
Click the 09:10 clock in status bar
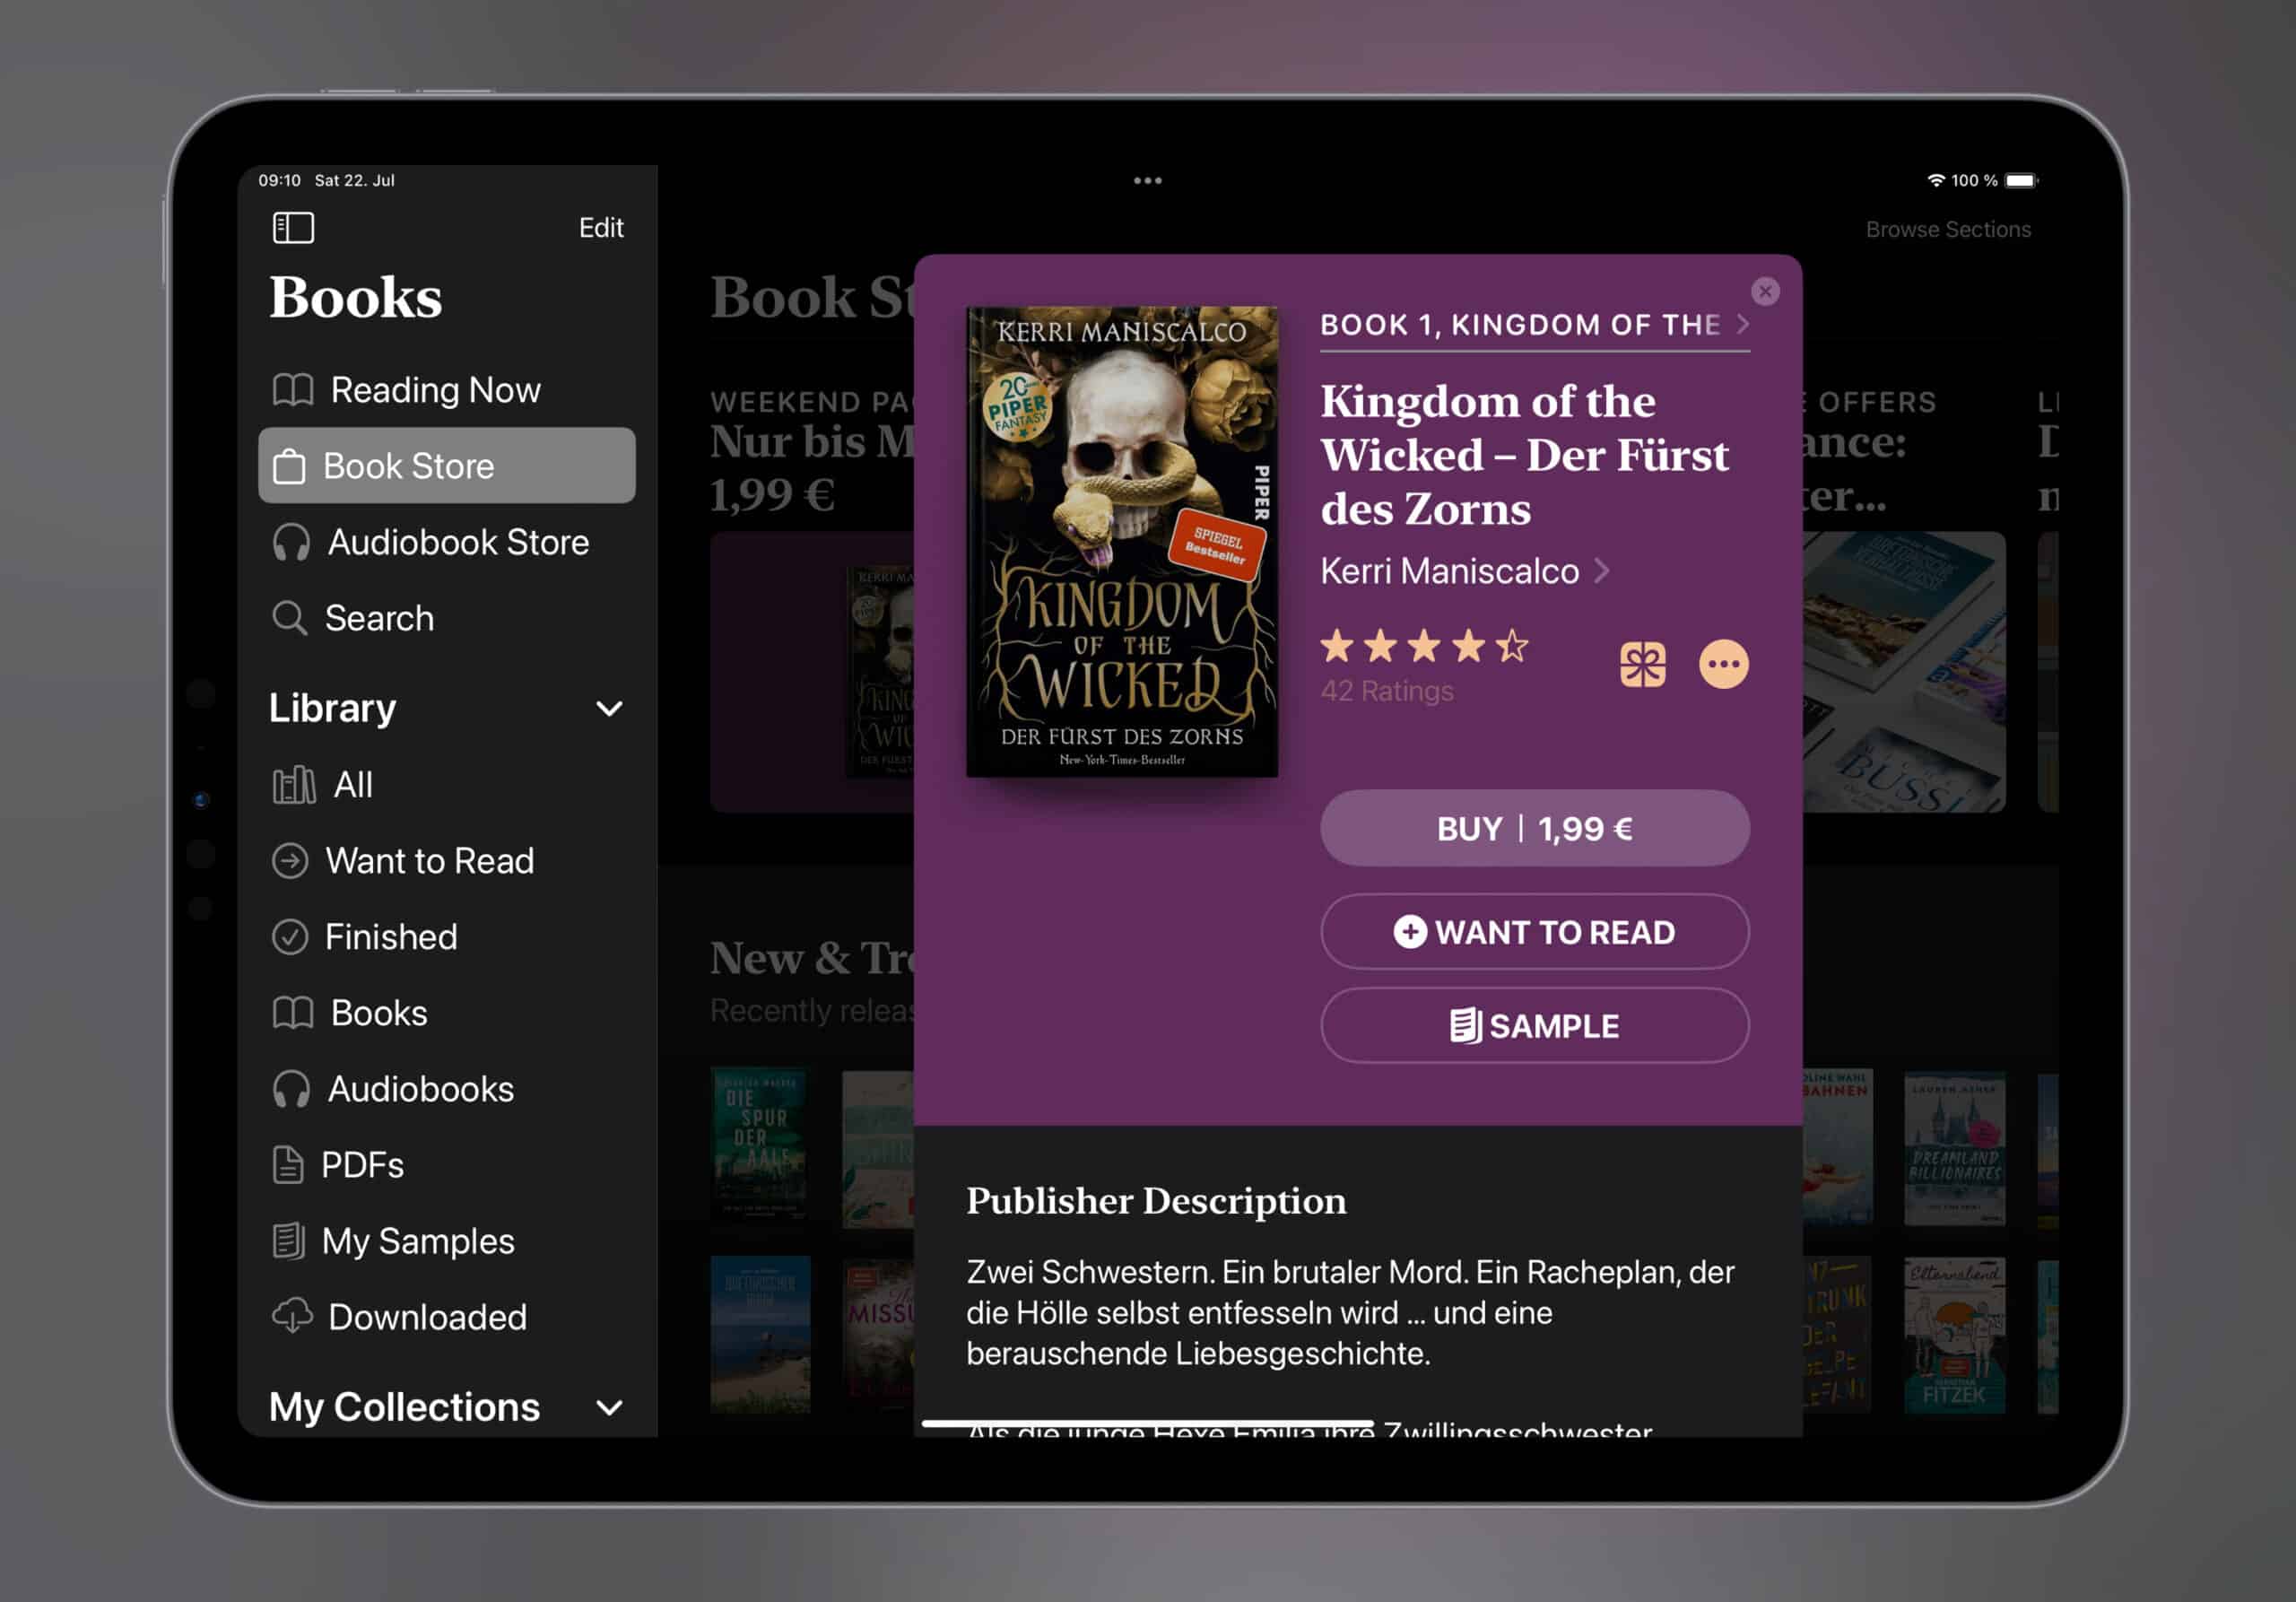pos(279,180)
